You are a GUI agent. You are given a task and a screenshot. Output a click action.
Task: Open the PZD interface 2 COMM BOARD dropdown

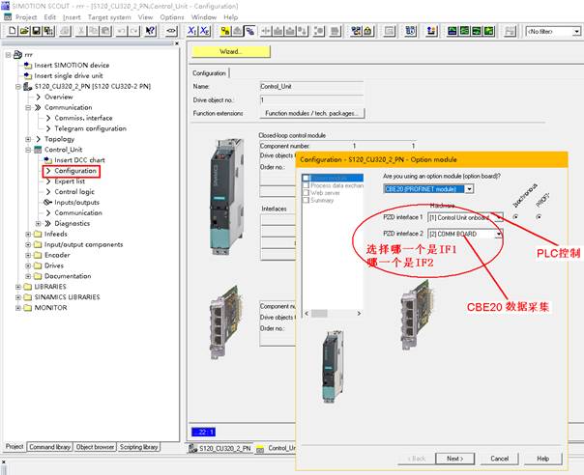[499, 234]
